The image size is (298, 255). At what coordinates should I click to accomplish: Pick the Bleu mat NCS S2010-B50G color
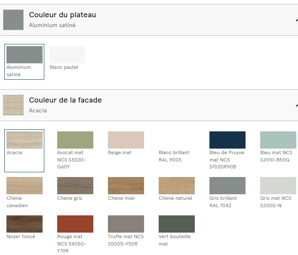pos(278,150)
